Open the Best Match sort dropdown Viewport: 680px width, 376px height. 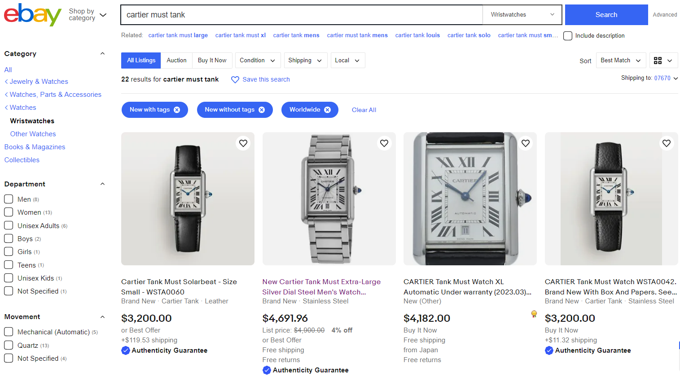coord(621,60)
